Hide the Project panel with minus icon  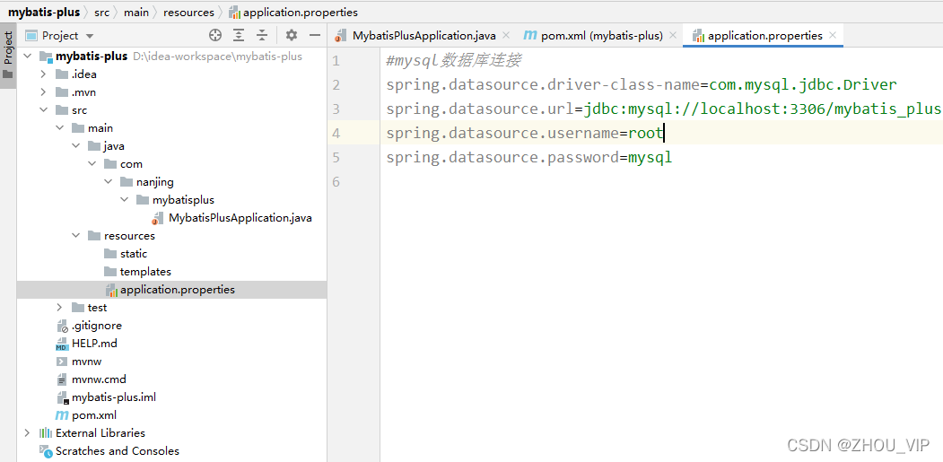(x=315, y=36)
